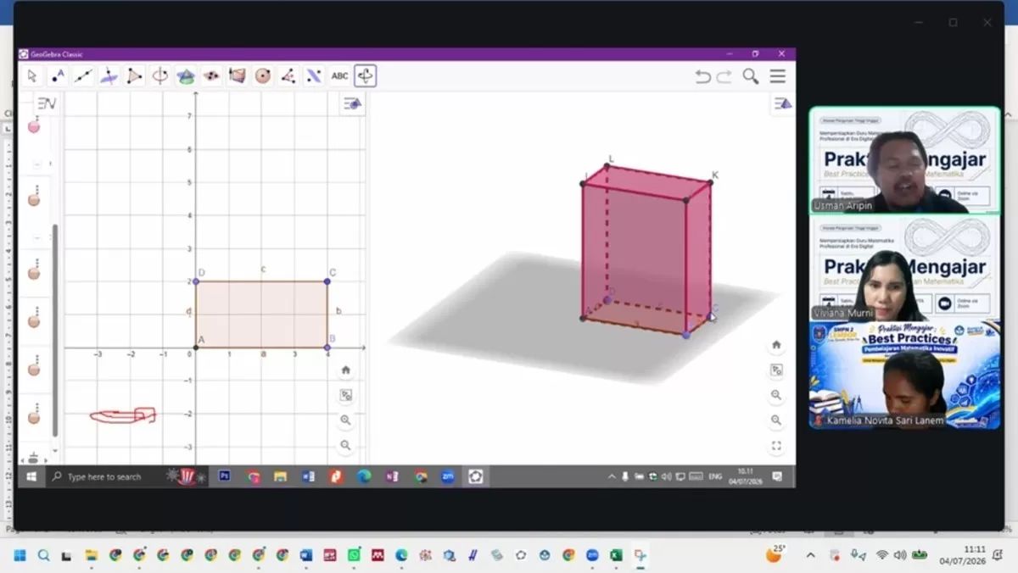Click point K on the 3D prism
1018x573 pixels.
[x=710, y=181]
